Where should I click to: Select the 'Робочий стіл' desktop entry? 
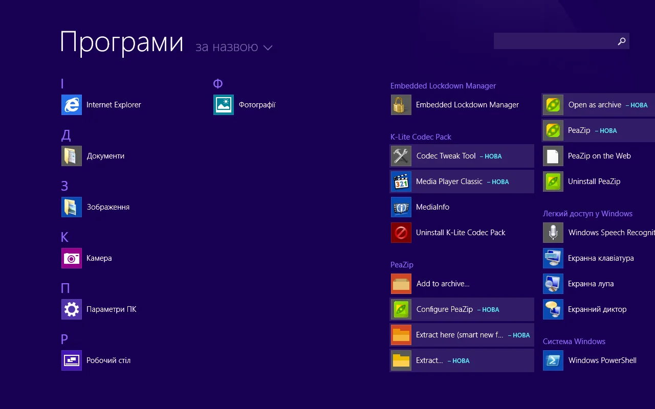108,360
